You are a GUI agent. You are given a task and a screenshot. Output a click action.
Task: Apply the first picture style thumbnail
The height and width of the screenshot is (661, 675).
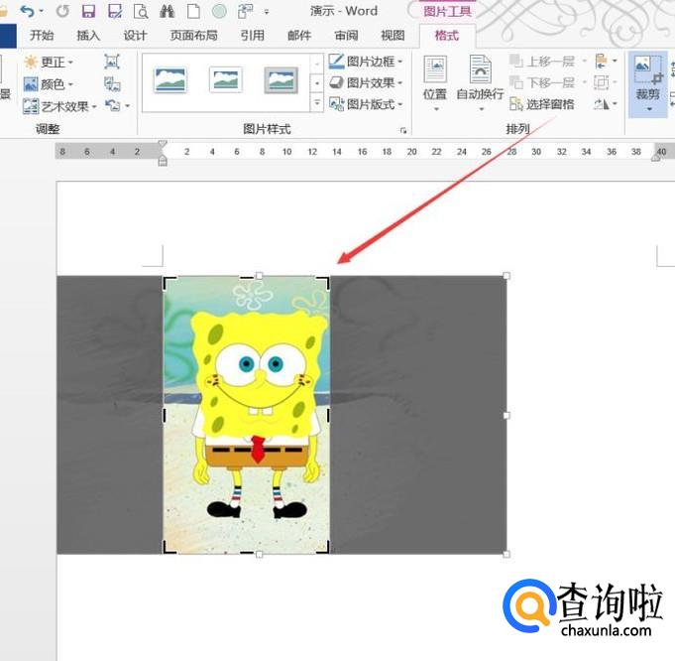coord(170,80)
